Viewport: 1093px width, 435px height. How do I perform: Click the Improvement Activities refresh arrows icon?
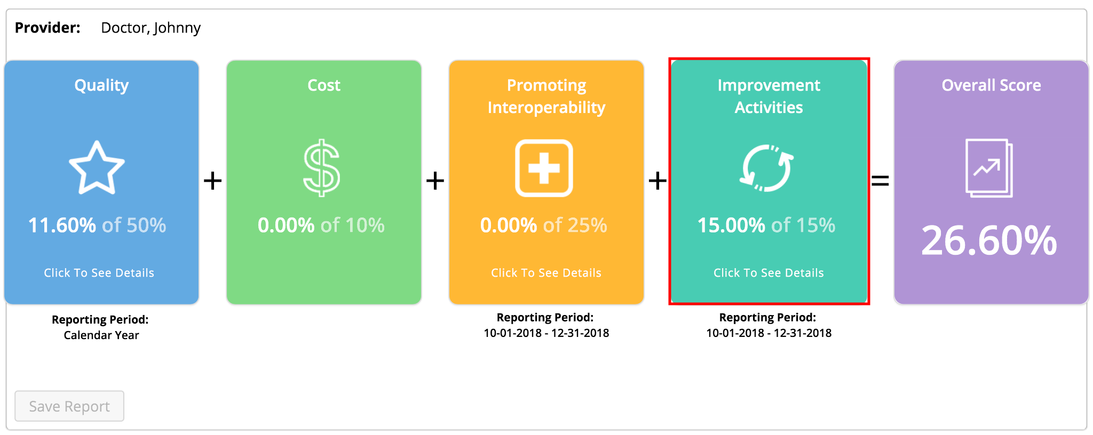pyautogui.click(x=767, y=168)
